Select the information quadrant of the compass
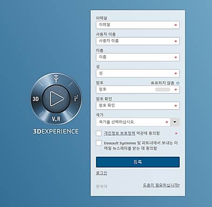This screenshot has width=212, height=207. point(76,99)
